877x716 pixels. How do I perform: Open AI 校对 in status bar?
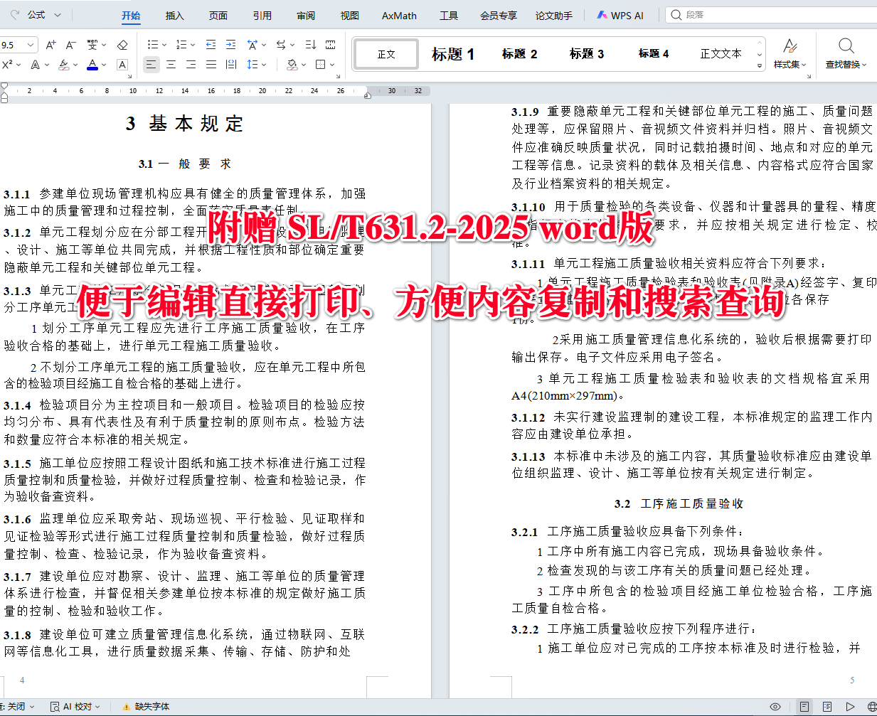point(75,707)
